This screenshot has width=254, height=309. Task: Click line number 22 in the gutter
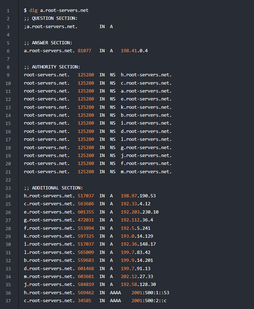coord(8,180)
